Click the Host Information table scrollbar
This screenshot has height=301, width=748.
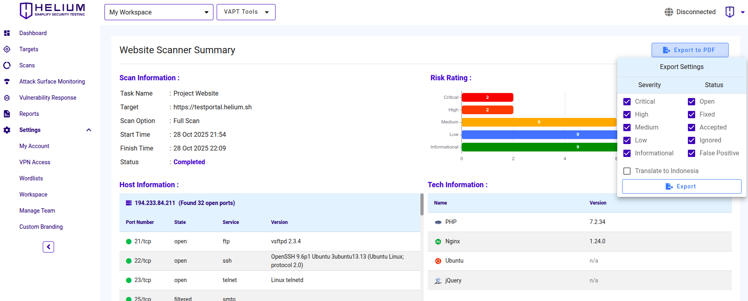click(x=422, y=205)
